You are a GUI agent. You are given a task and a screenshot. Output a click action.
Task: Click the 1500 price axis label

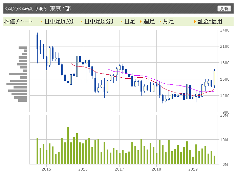[x=225, y=79]
